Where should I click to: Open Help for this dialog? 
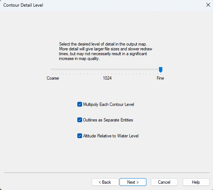pyautogui.click(x=196, y=182)
